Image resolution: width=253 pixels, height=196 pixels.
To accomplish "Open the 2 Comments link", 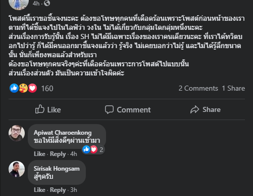I will [x=198, y=88].
